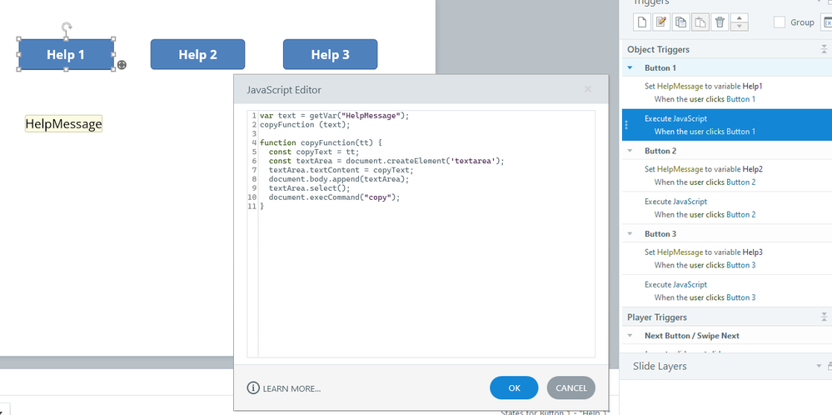Click the Help2 variable link
This screenshot has width=832, height=415.
tap(752, 169)
